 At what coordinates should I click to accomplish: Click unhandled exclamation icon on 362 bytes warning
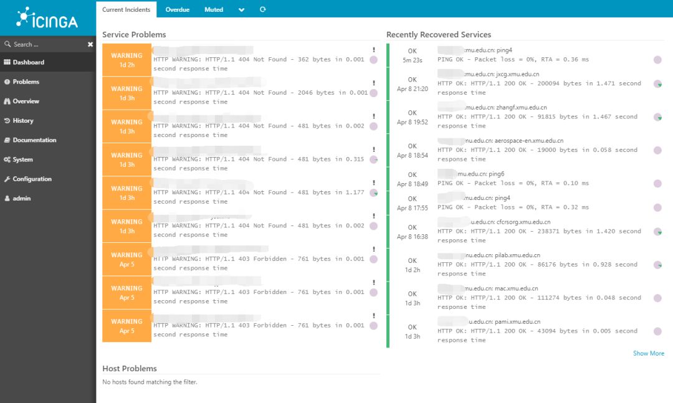[374, 50]
